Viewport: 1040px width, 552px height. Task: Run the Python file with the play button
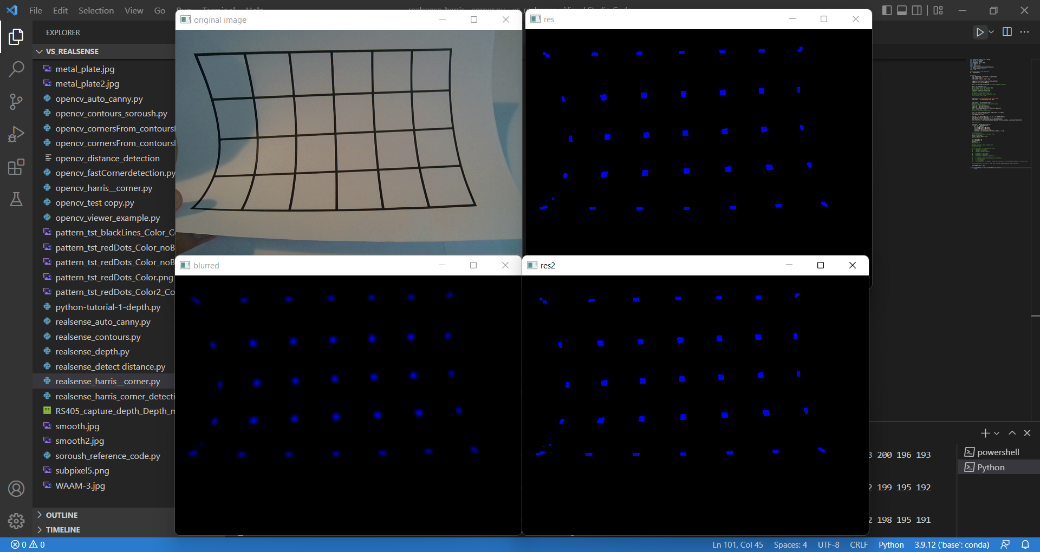pyautogui.click(x=979, y=32)
